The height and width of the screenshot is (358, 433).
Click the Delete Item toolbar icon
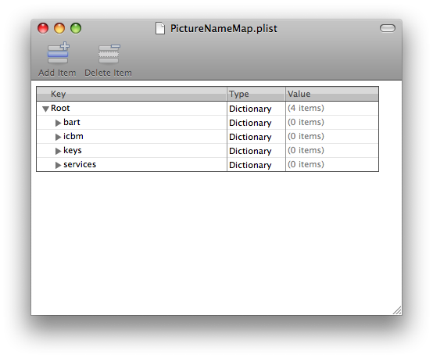coord(109,54)
